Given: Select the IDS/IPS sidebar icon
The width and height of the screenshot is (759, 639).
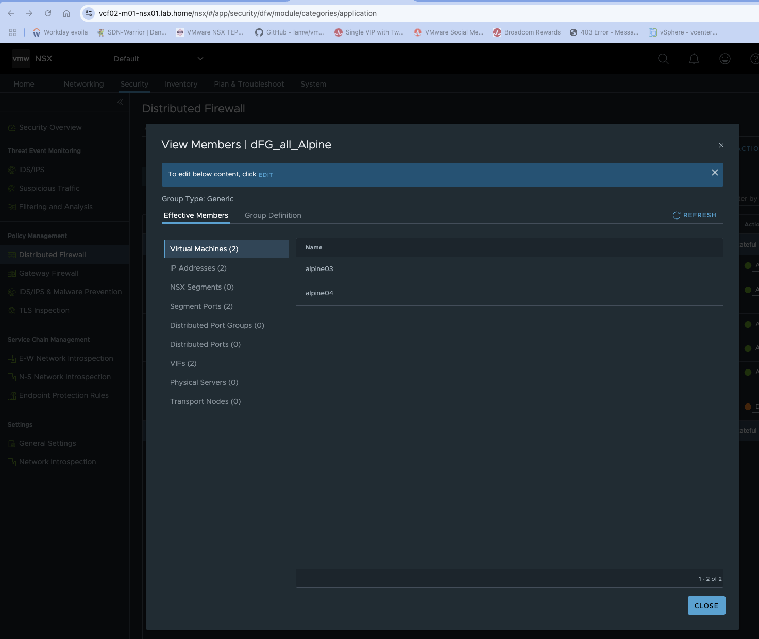Looking at the screenshot, I should 11,170.
